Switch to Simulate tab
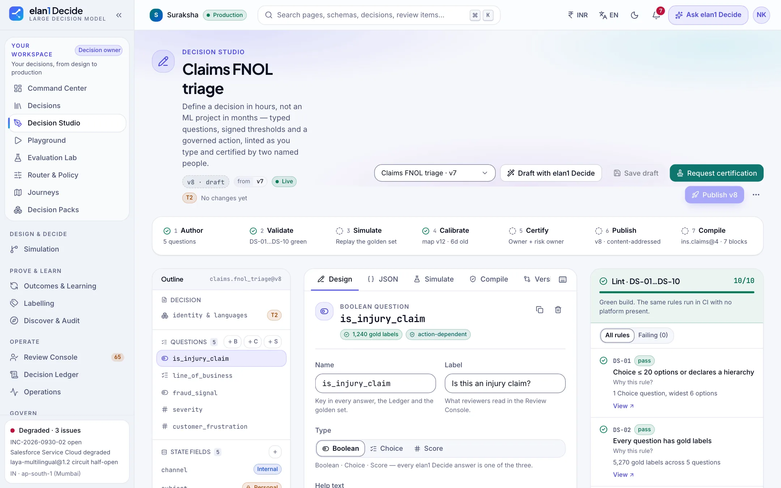The height and width of the screenshot is (488, 781). 434,279
